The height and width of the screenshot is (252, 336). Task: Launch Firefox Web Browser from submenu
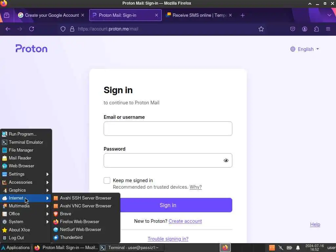point(86,221)
